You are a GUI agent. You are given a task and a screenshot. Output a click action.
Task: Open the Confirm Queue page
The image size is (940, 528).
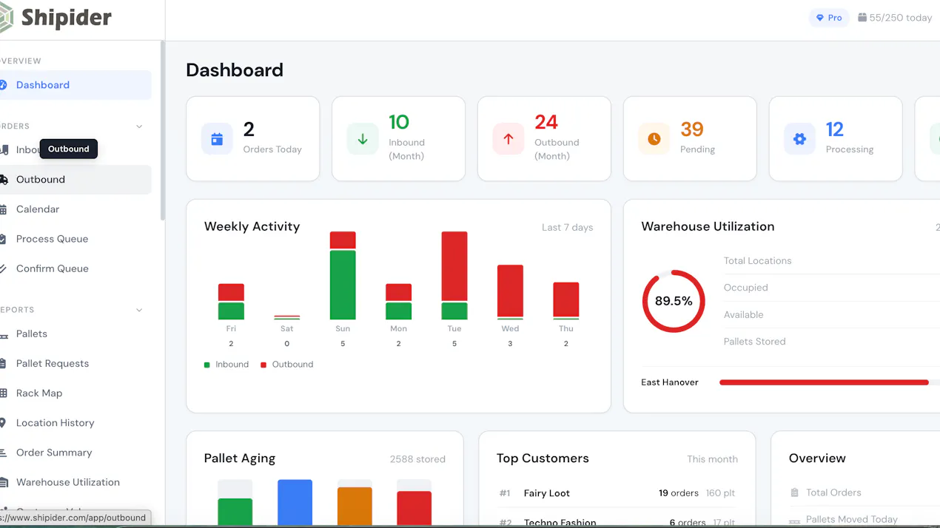pos(75,268)
